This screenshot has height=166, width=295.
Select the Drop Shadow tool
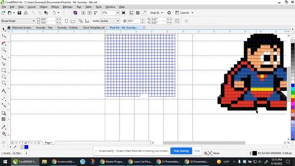tap(4, 113)
